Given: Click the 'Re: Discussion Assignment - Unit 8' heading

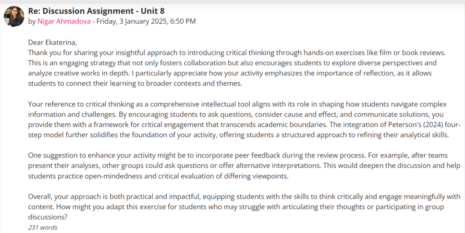Looking at the screenshot, I should (96, 11).
